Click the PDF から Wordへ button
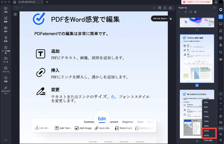This screenshot has width=224, height=144. point(162,19)
